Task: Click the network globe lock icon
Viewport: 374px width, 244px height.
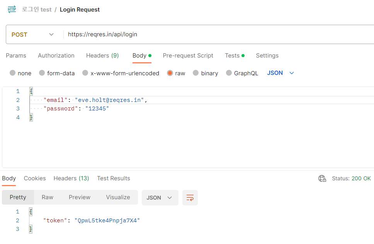Action: click(x=322, y=178)
